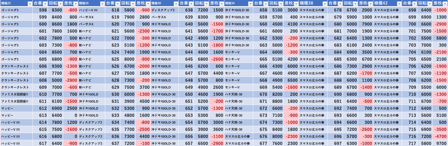Open the 機種30 column filter dropdown

click(176, 4)
